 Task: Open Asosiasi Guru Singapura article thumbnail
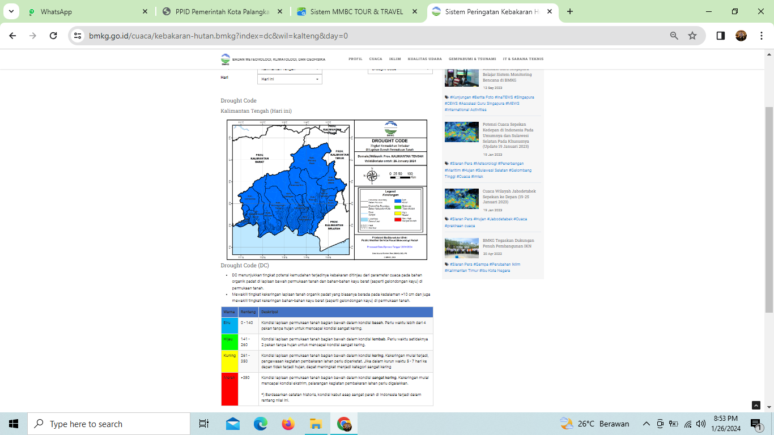(462, 77)
